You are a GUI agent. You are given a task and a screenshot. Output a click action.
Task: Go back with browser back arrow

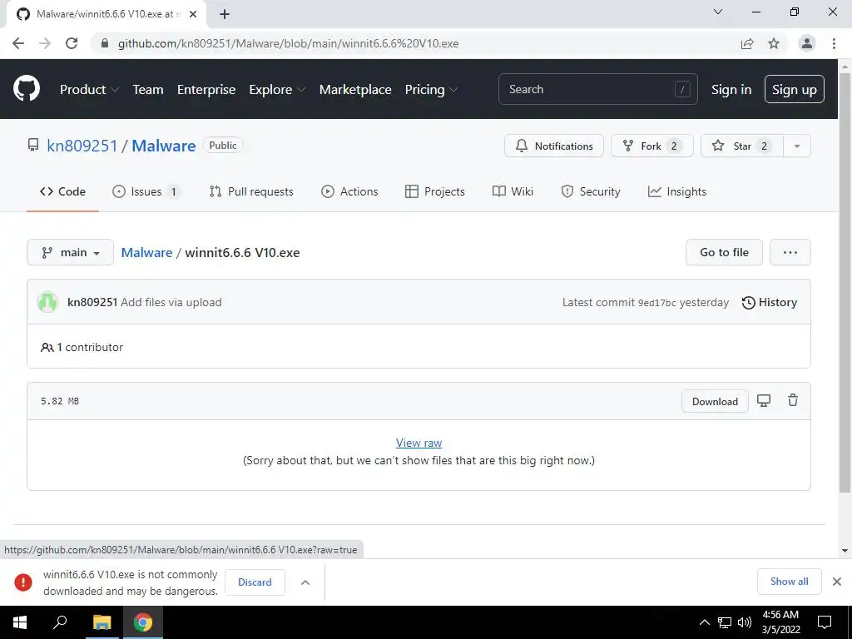(18, 43)
